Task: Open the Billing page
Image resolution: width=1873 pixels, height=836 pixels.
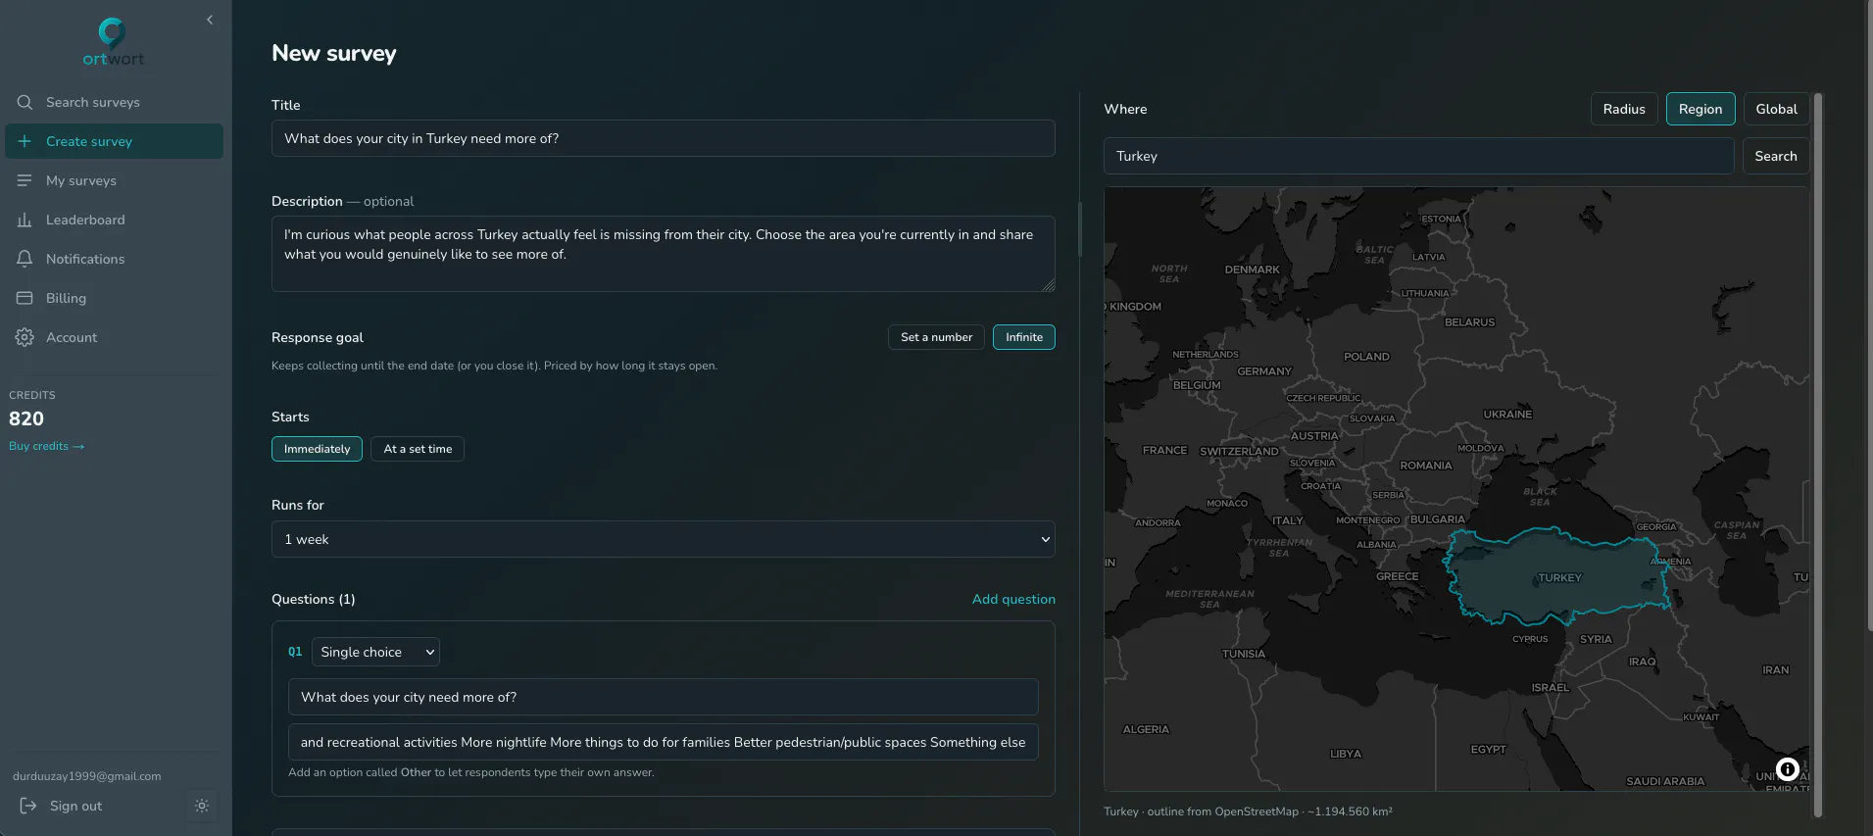Action: click(114, 298)
